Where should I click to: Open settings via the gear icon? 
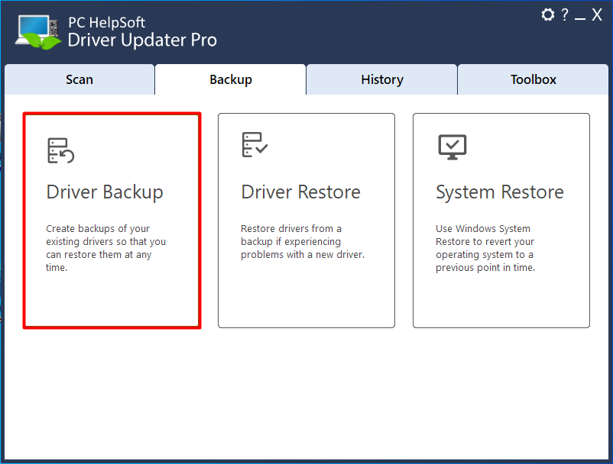point(548,14)
